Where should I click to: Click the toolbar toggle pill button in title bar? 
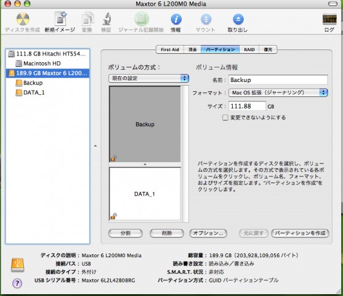(333, 4)
